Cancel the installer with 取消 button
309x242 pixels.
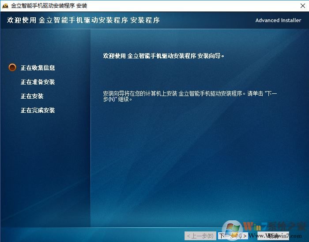click(x=273, y=236)
